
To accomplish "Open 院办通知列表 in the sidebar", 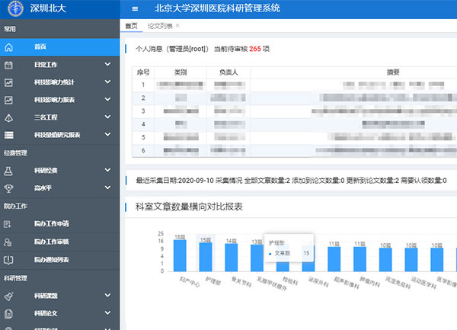I will click(51, 259).
